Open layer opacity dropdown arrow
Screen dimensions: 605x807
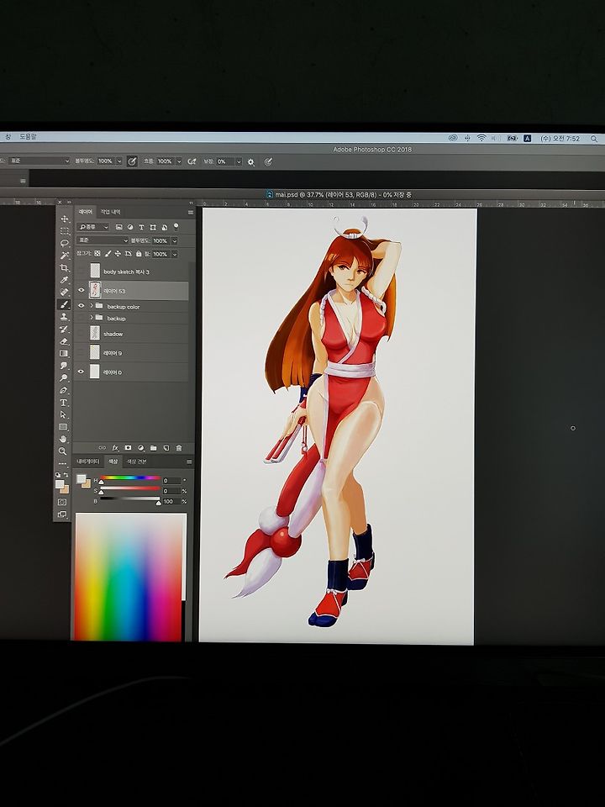click(175, 241)
